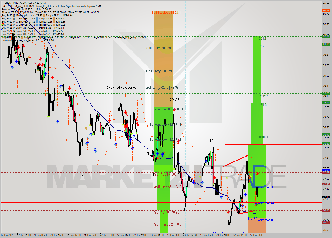The image size is (332, 238).
Task: Click the BRENT,M30 symbol title text
Action: [12, 3]
